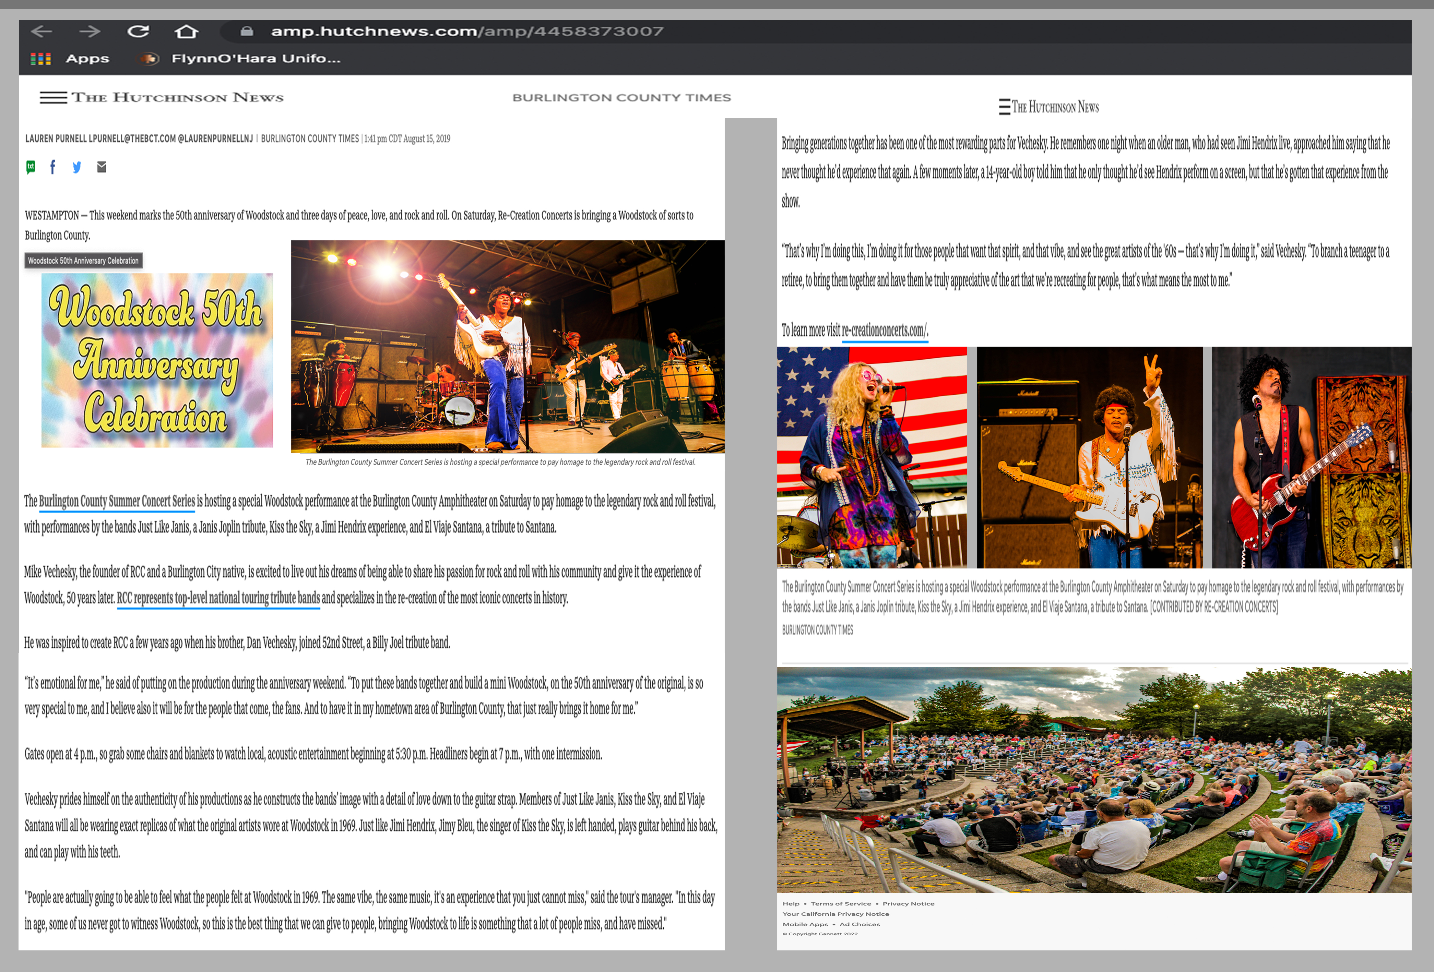The height and width of the screenshot is (972, 1434).
Task: Click the 'Gates open at 4 p.m.' paragraph
Action: [313, 754]
